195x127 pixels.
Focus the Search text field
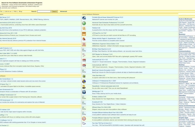(x=44, y=11)
